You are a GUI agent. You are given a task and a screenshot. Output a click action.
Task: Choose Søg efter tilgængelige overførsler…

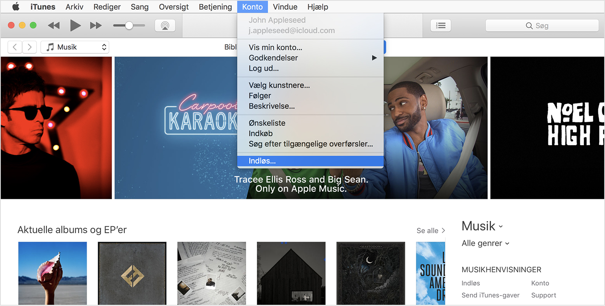pyautogui.click(x=310, y=144)
